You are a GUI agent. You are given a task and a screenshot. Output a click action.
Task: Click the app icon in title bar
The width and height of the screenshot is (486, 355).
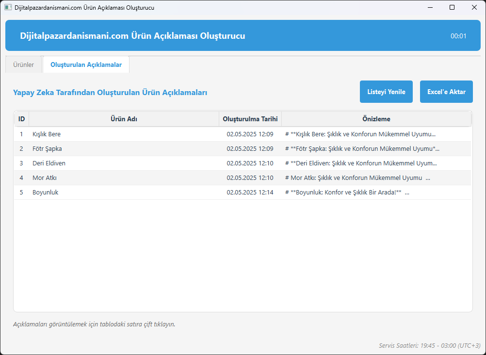[8, 7]
